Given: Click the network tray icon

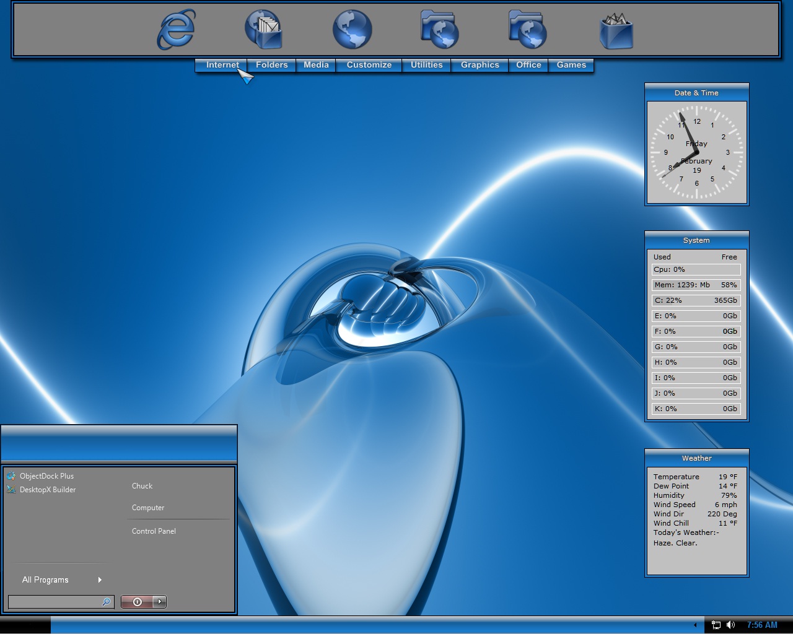Looking at the screenshot, I should click(716, 625).
